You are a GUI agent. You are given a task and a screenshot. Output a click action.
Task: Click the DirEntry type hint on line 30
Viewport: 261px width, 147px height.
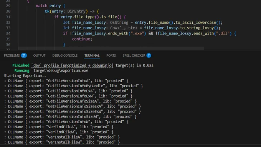point(76,11)
